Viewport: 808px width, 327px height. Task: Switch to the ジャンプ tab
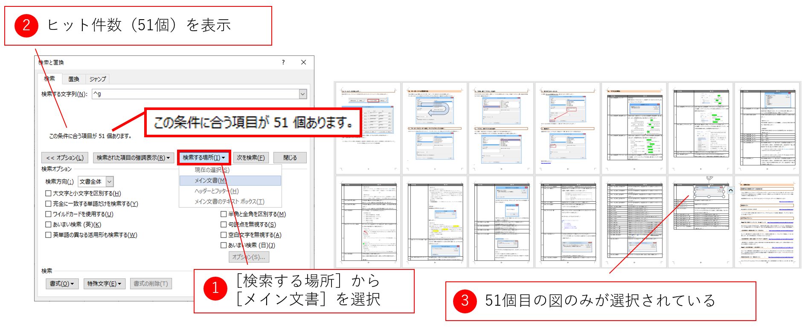point(97,79)
